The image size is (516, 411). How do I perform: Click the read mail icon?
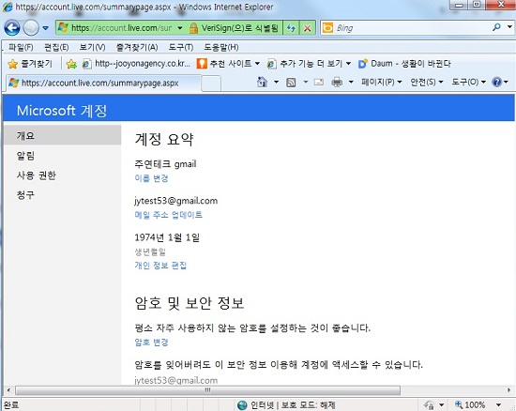pos(319,82)
